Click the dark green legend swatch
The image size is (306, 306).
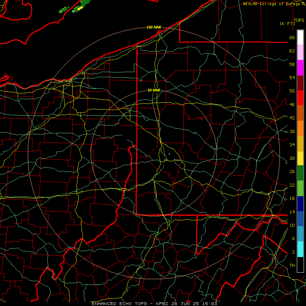pos(300,173)
